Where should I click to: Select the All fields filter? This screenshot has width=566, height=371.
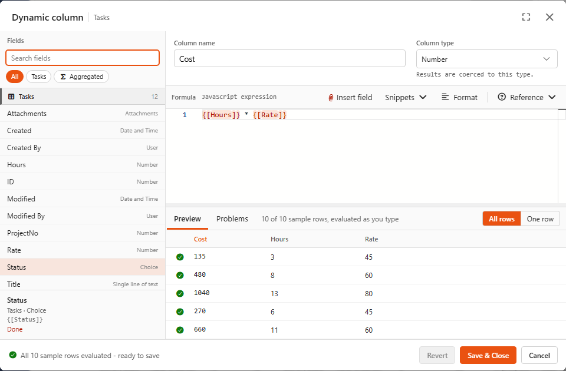[15, 77]
